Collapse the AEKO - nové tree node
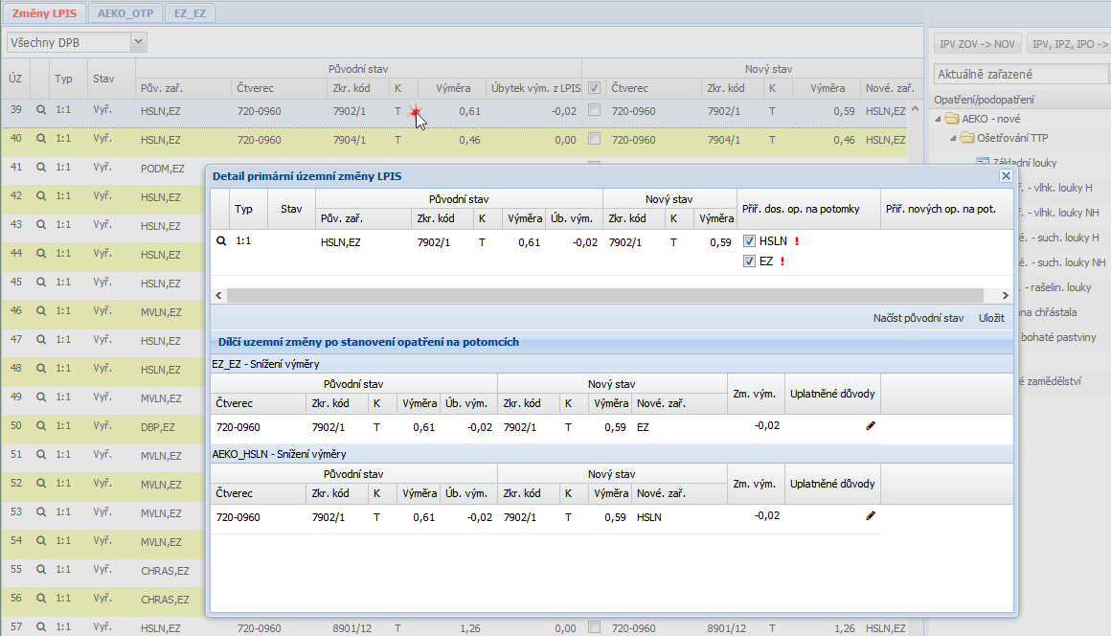The height and width of the screenshot is (636, 1111). (x=938, y=119)
